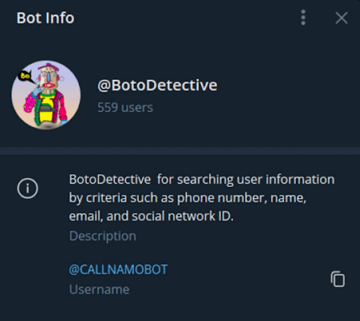Click the 'social network ID' description line
Screen dimensions: 360x321
(x=182, y=216)
